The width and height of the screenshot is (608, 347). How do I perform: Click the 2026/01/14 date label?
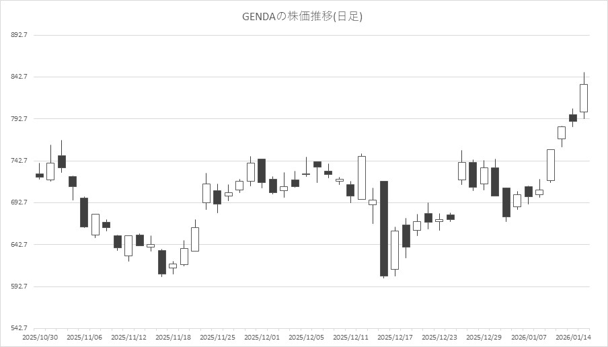(572, 337)
